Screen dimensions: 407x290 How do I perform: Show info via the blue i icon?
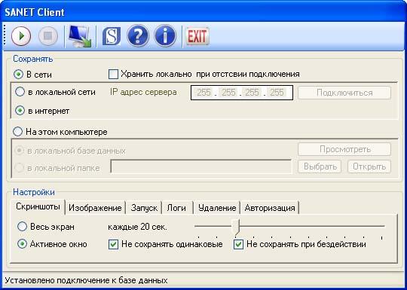coord(165,36)
